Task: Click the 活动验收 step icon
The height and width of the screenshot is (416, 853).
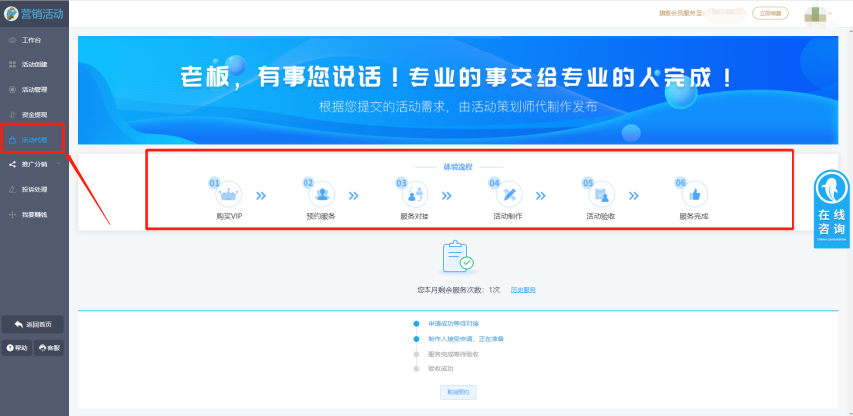Action: (x=601, y=194)
